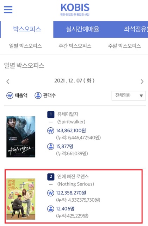Go to previous date with left arrow

coord(8,81)
